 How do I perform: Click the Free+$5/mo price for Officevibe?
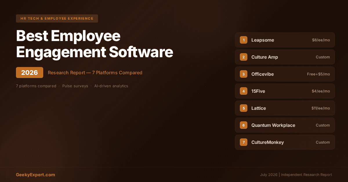(x=318, y=74)
